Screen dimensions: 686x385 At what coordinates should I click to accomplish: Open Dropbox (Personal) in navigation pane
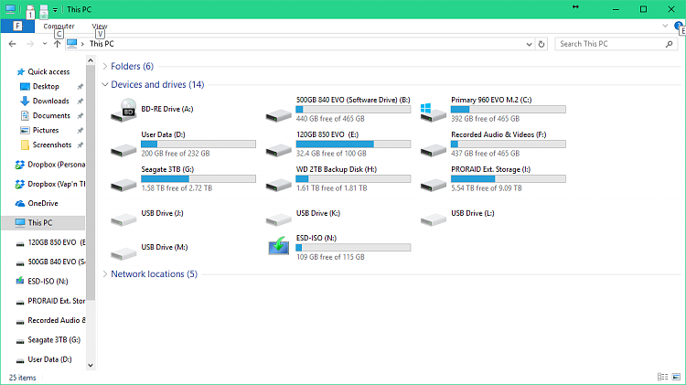[x=50, y=165]
